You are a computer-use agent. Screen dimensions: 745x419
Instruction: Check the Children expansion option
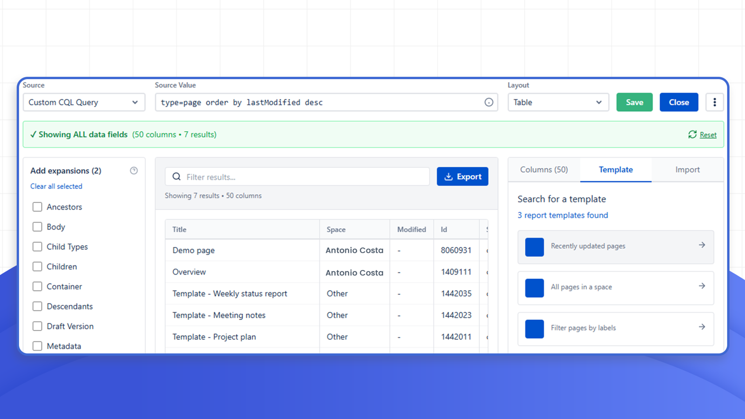37,266
